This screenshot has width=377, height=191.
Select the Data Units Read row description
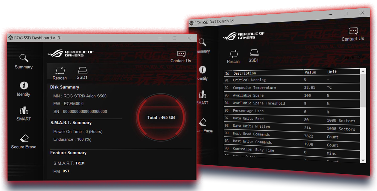[x=248, y=118]
